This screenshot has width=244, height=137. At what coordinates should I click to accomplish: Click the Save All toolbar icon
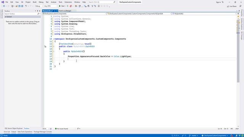22,6
